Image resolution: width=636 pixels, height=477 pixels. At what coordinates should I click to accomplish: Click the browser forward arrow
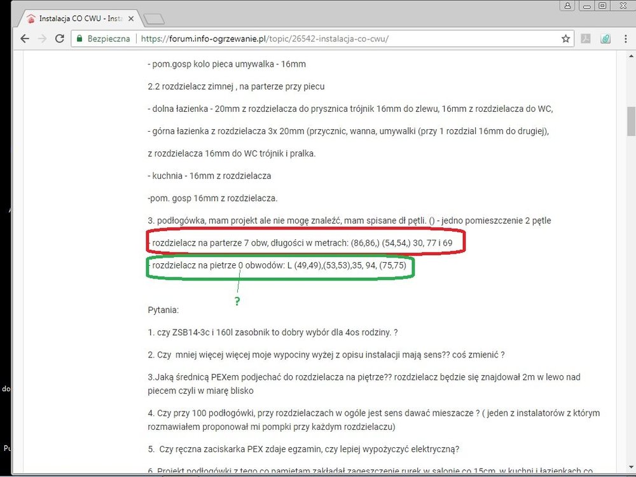[x=42, y=39]
